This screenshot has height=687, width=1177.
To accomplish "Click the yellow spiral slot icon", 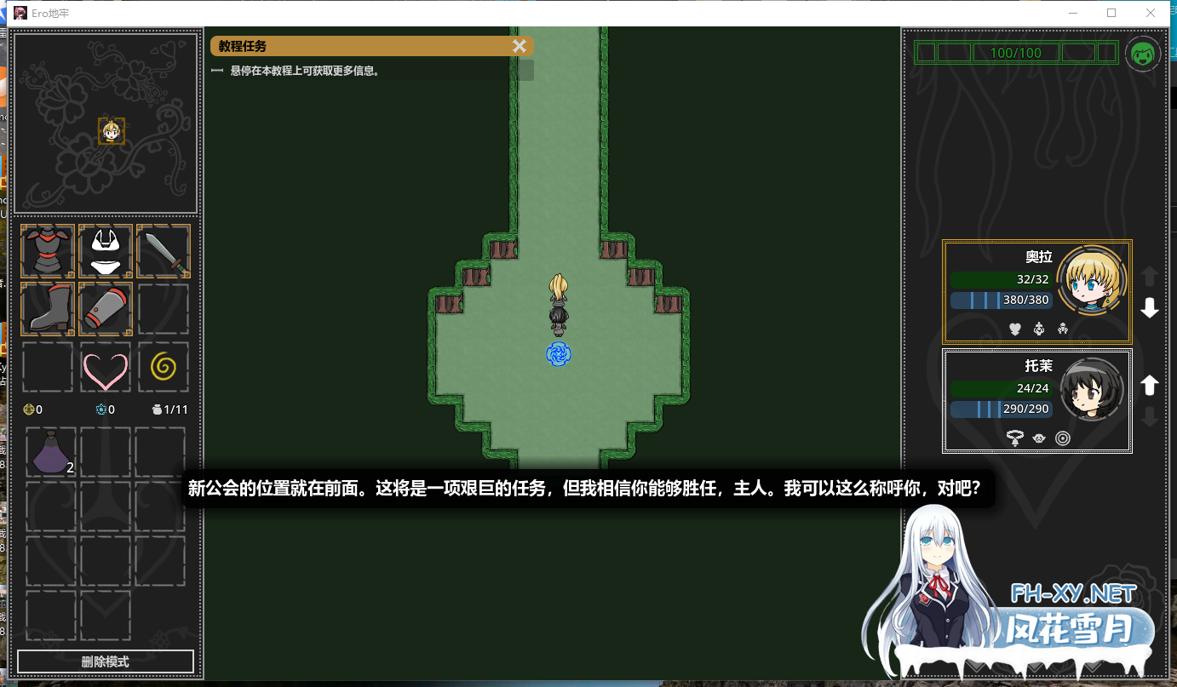I will click(x=163, y=367).
